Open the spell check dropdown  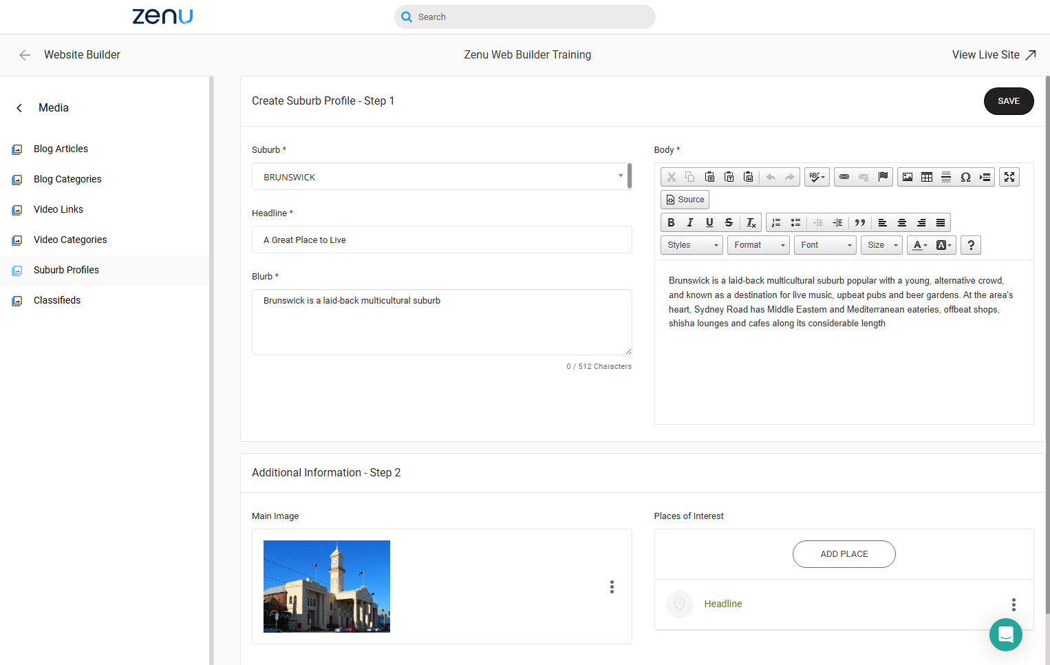click(817, 177)
